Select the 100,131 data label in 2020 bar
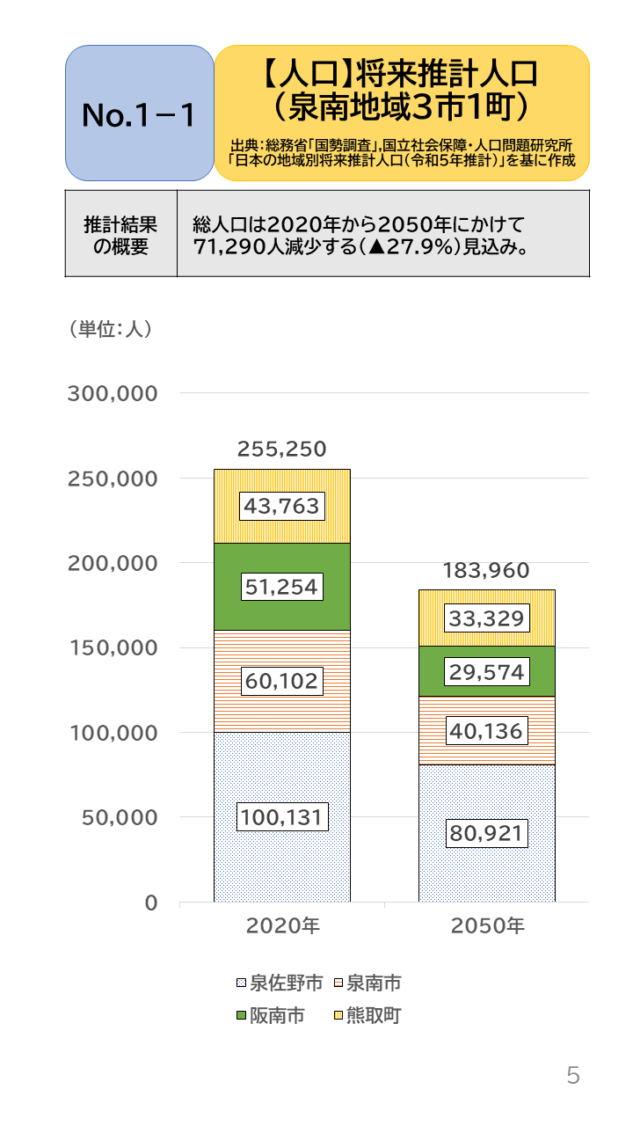The height and width of the screenshot is (1126, 633). pos(282,816)
